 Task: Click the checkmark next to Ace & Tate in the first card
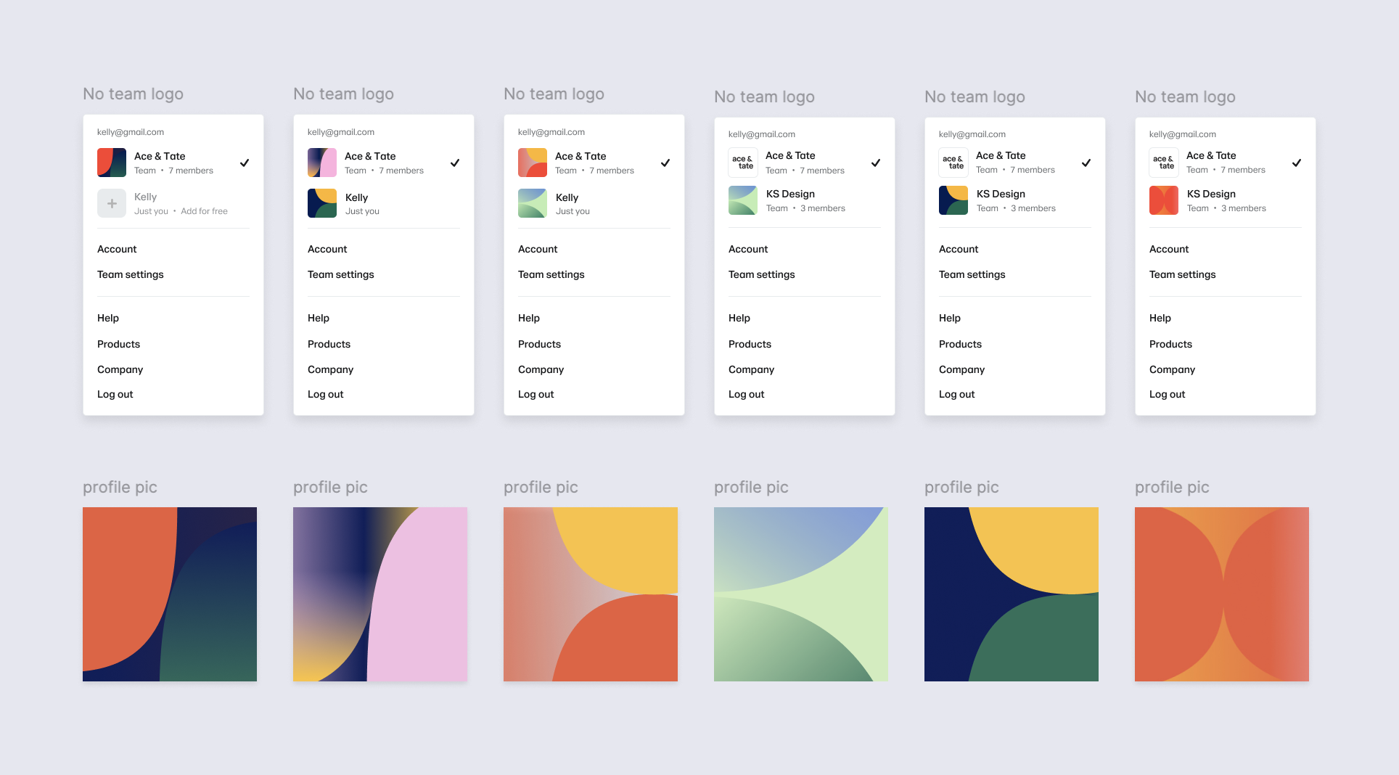[245, 163]
